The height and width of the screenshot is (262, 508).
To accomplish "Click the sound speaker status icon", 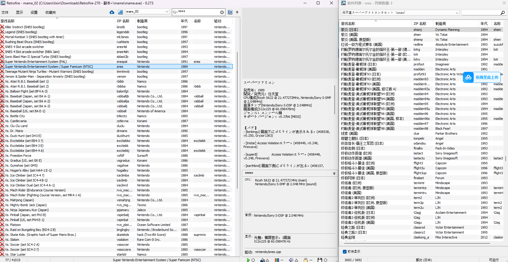I will point(291,260).
